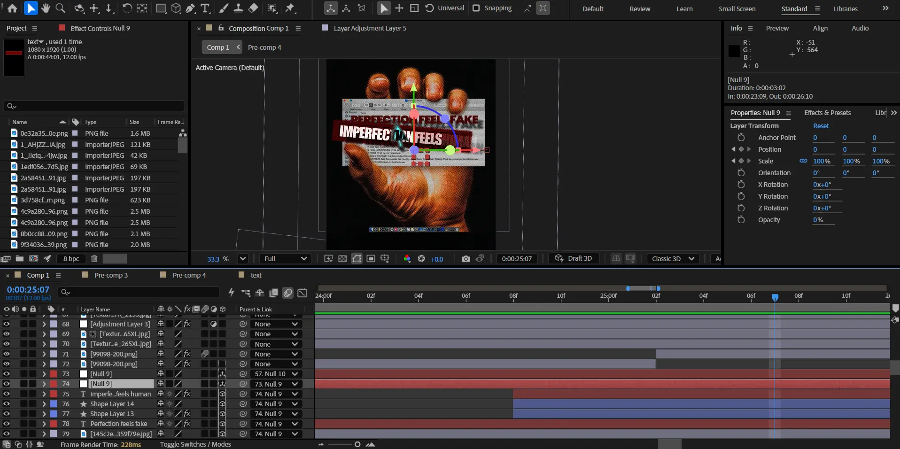Select the Zoom tool
The height and width of the screenshot is (449, 900).
pos(61,8)
